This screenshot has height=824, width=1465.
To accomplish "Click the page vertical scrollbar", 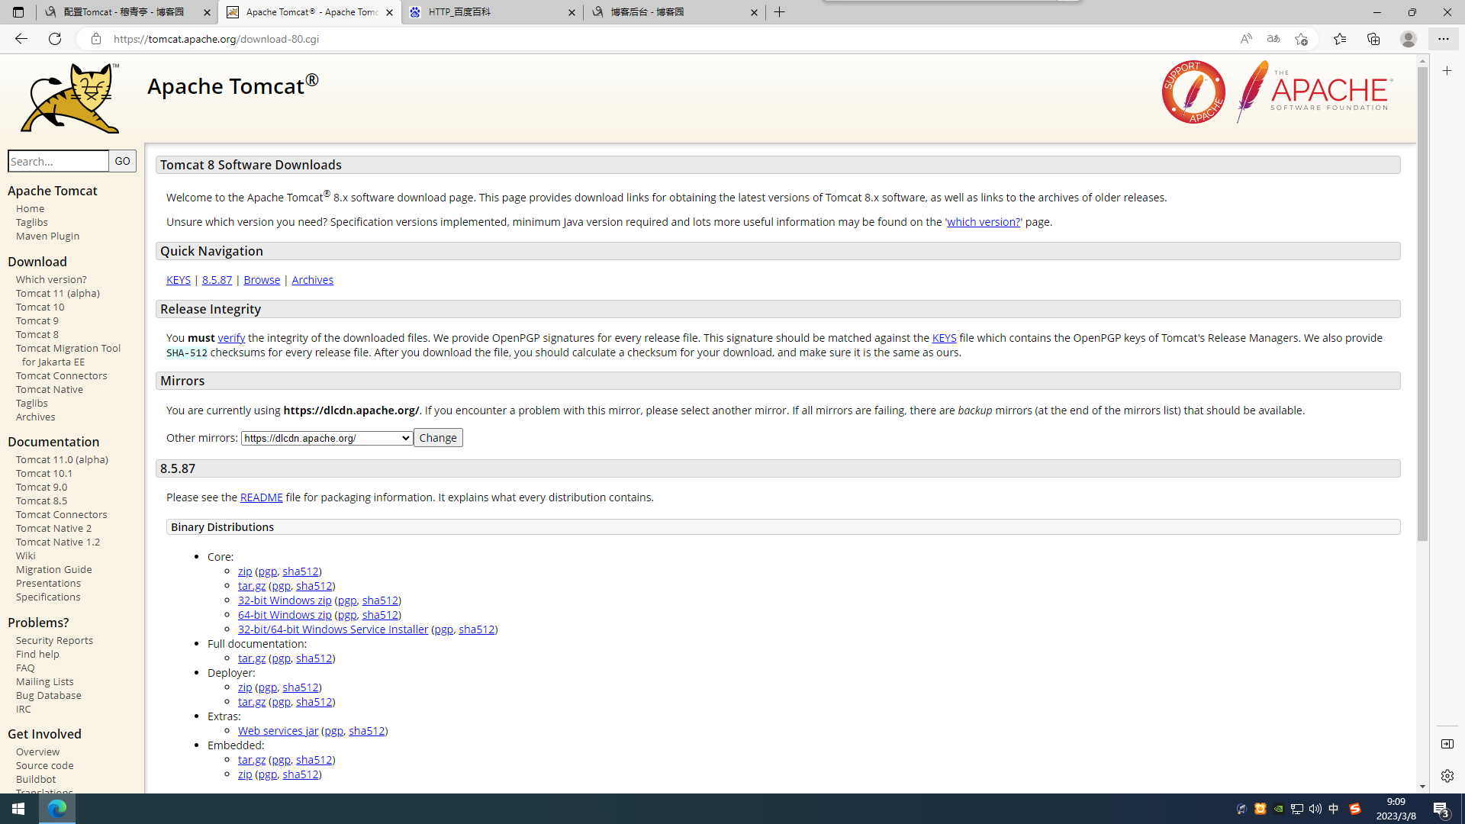I will (x=1422, y=305).
